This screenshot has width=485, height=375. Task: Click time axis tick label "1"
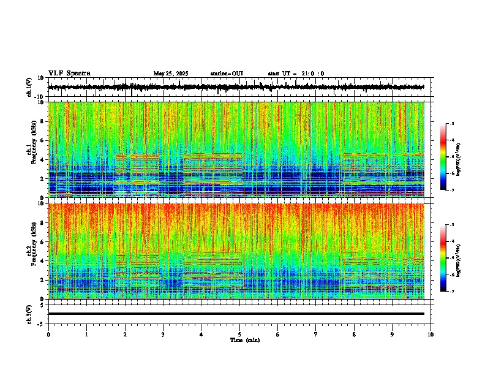[86, 335]
